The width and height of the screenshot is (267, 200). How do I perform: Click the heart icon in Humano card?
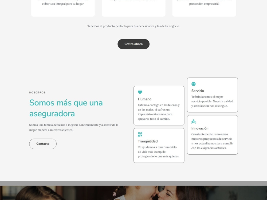pyautogui.click(x=140, y=92)
